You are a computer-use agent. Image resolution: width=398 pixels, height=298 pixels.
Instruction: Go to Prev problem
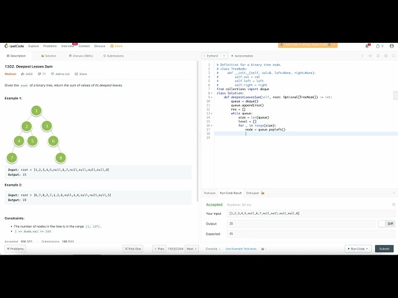coord(159,249)
